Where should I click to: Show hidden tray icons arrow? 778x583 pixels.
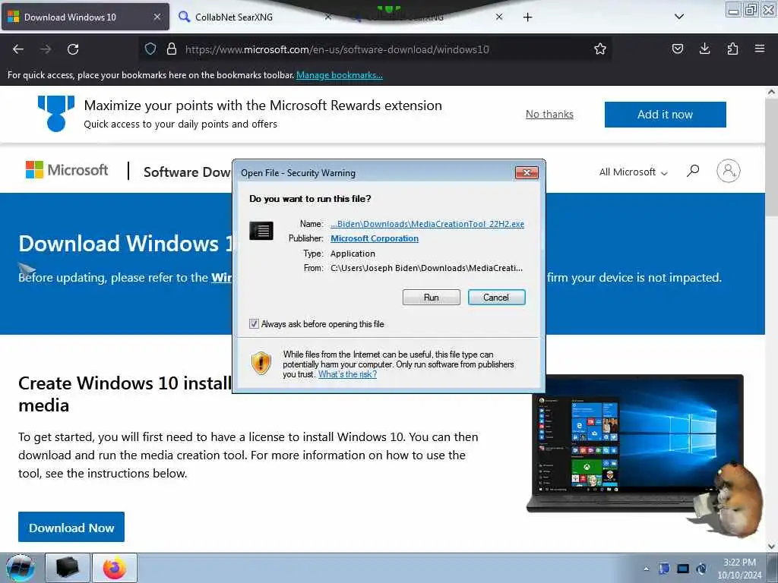646,569
